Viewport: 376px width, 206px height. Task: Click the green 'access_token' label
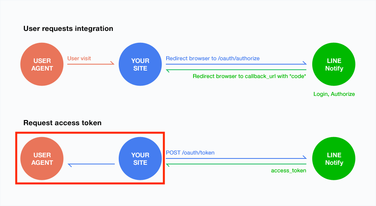pyautogui.click(x=289, y=170)
